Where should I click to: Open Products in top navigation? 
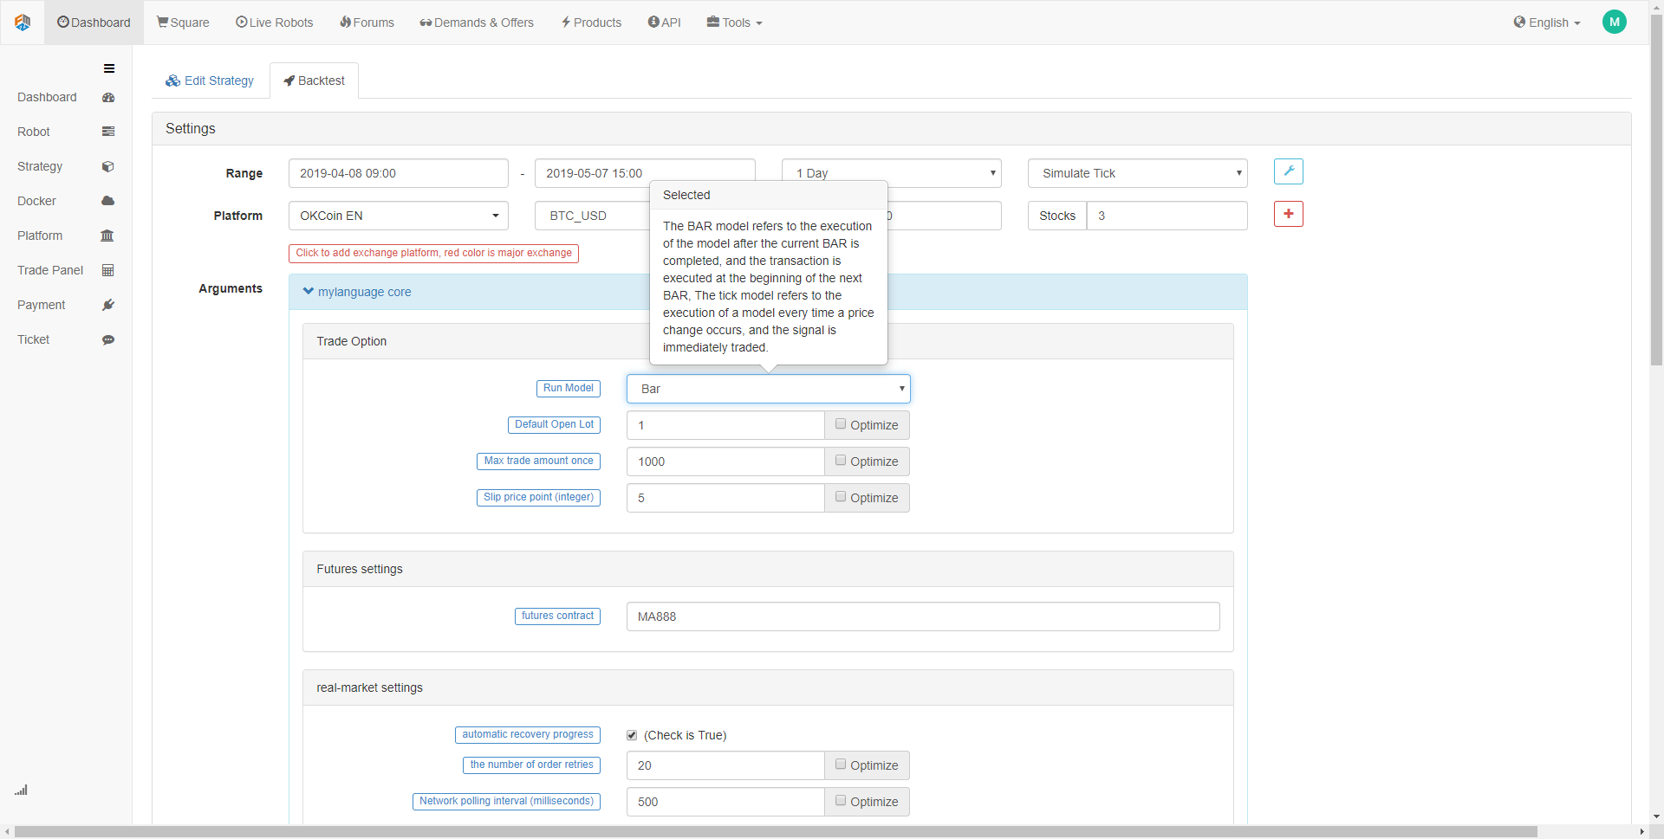click(591, 23)
